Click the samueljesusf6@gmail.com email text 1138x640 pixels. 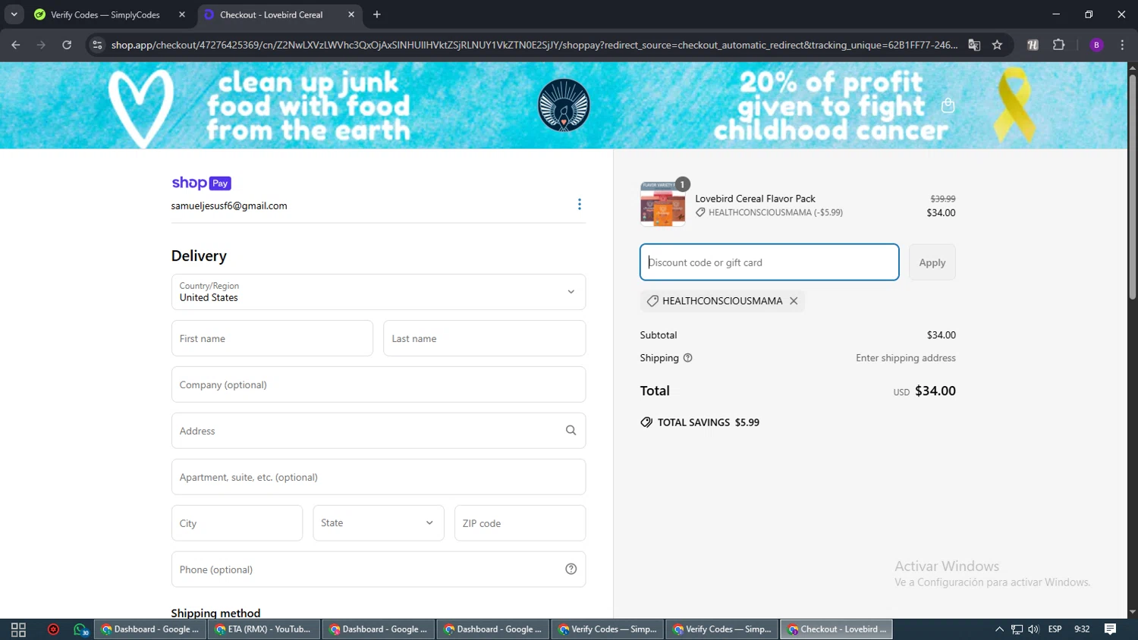[x=229, y=205]
